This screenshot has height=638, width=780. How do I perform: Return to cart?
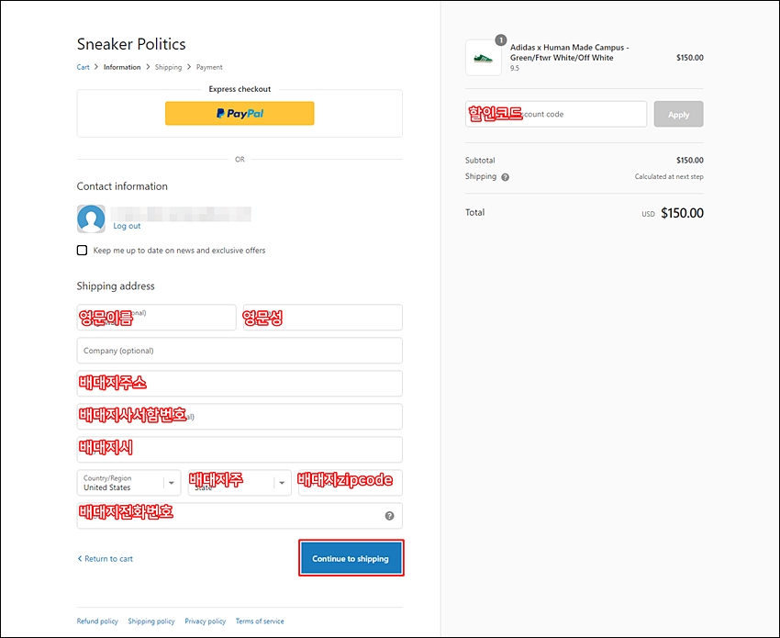point(105,559)
